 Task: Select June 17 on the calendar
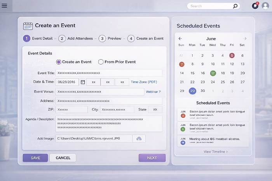[x=213, y=73]
